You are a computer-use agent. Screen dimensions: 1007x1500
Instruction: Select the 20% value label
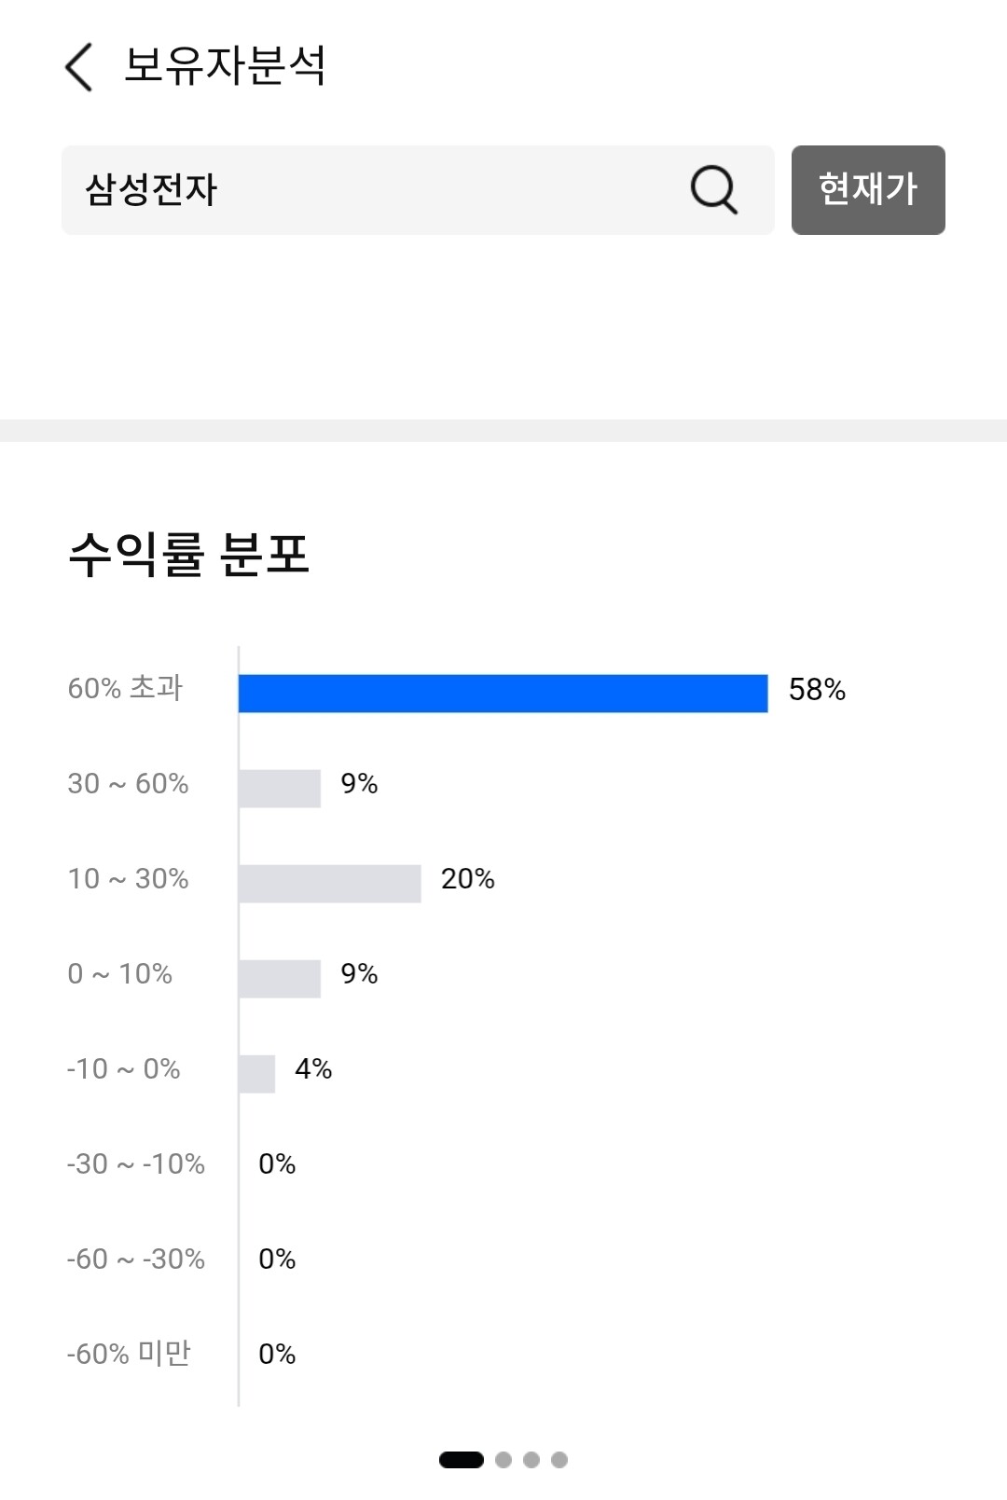pyautogui.click(x=468, y=879)
